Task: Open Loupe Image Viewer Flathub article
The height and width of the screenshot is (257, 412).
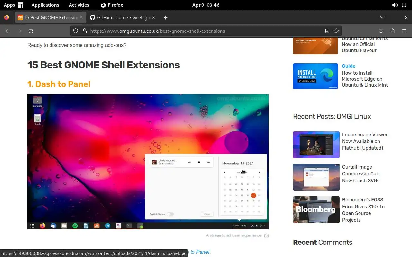Action: [x=365, y=141]
